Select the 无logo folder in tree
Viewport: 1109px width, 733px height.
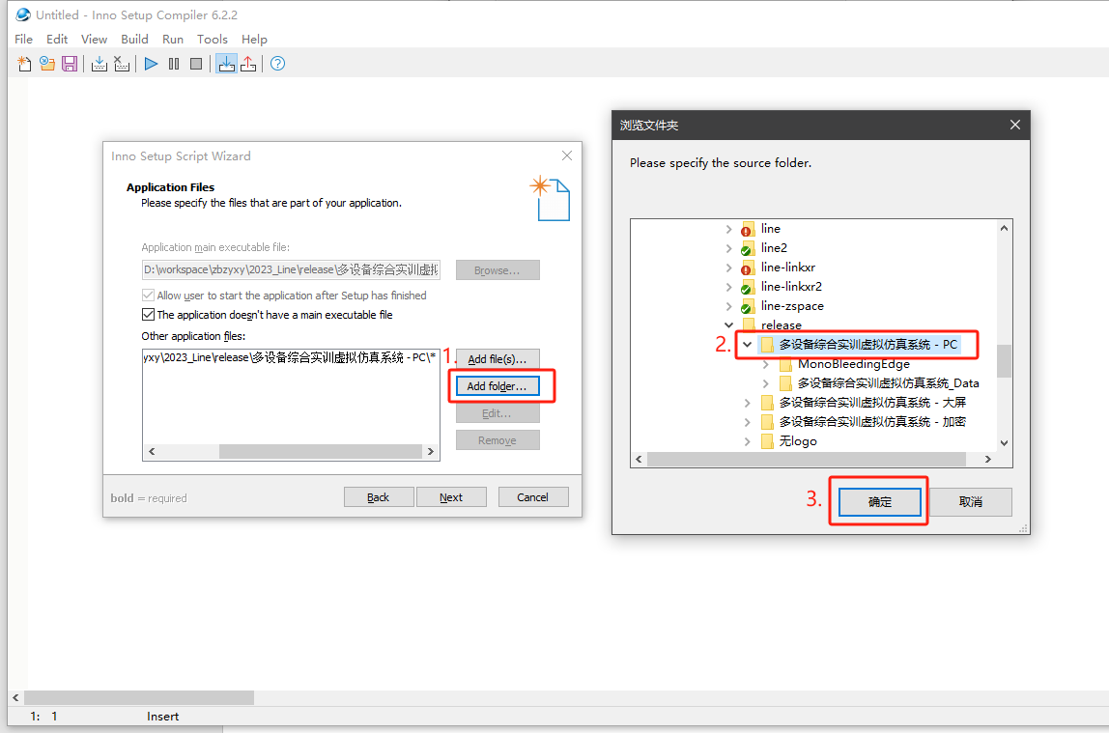pos(798,441)
